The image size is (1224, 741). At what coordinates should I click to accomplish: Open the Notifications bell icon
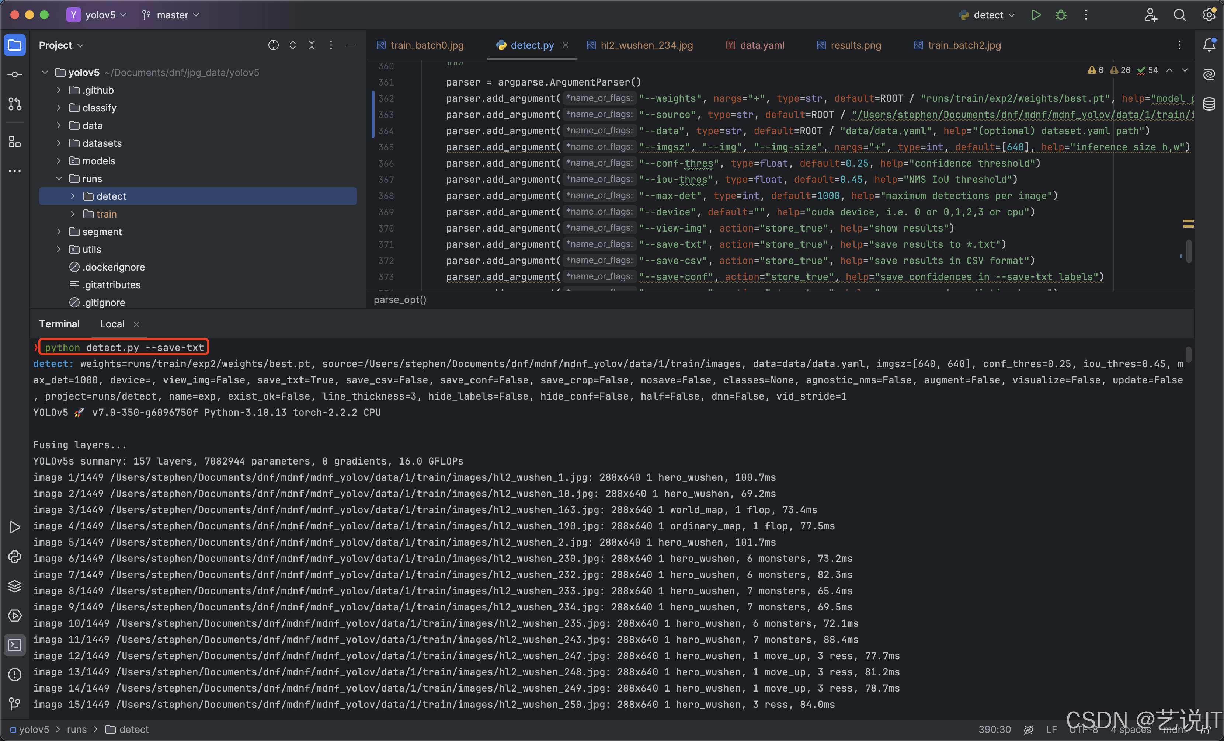(1209, 45)
